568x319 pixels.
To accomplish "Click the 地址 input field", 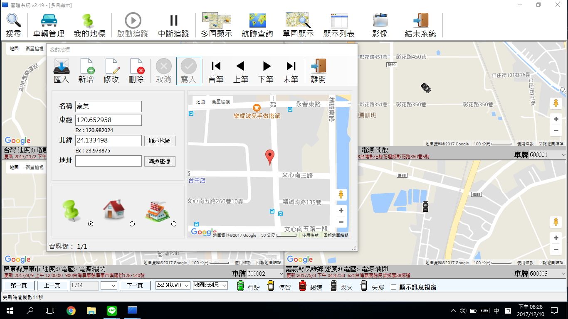I will click(109, 161).
